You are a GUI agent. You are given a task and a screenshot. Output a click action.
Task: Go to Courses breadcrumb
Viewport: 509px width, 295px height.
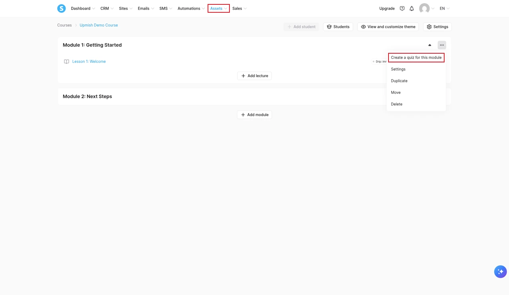[64, 25]
